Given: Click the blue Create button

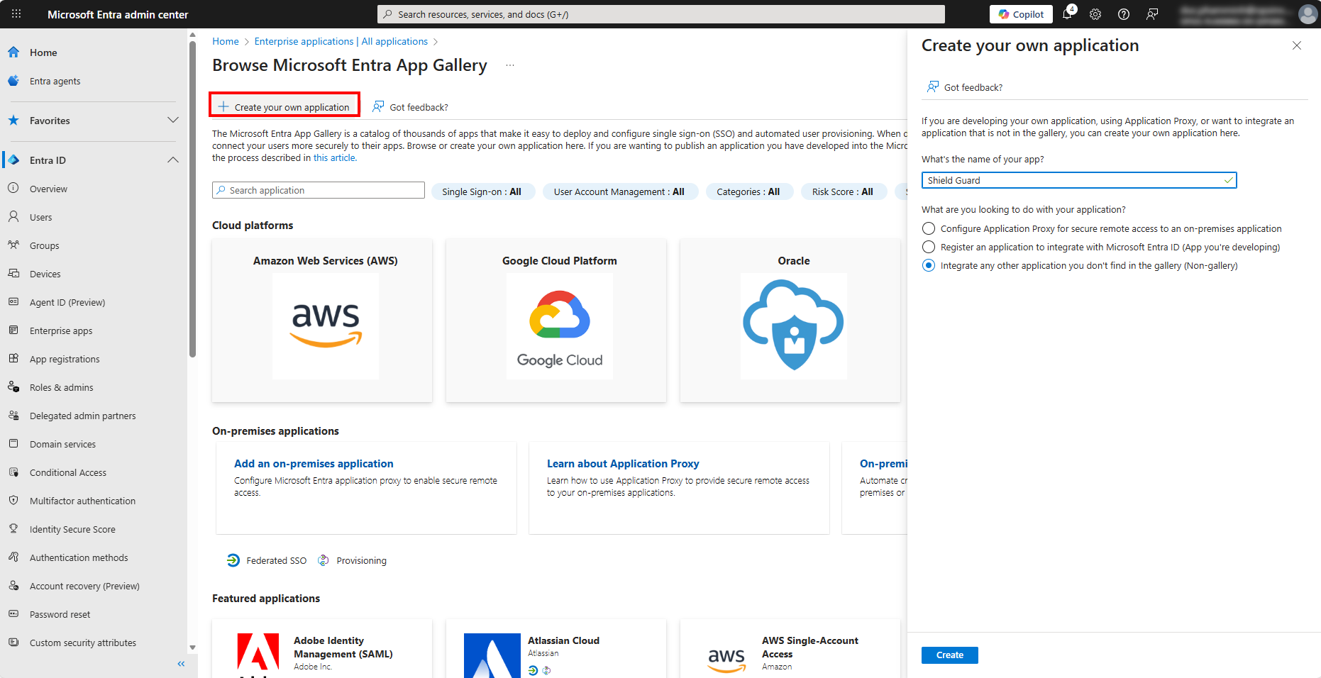Looking at the screenshot, I should [949, 655].
